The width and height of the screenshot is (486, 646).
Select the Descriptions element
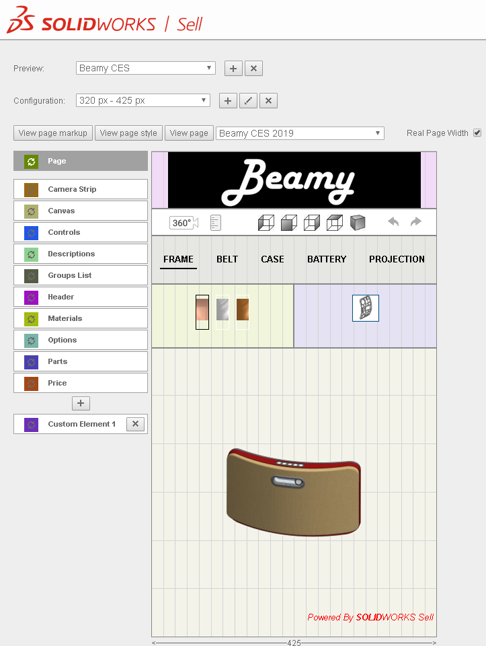(x=81, y=254)
